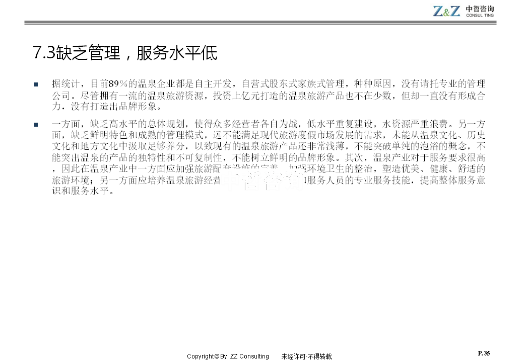Select the slide title 7.3缺乏管理，服务水平低
524x362 pixels.
coord(124,53)
